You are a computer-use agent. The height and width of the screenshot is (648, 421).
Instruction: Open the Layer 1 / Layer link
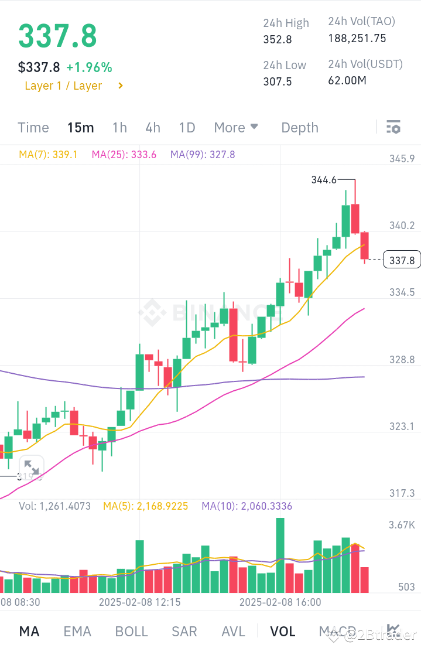coord(63,86)
